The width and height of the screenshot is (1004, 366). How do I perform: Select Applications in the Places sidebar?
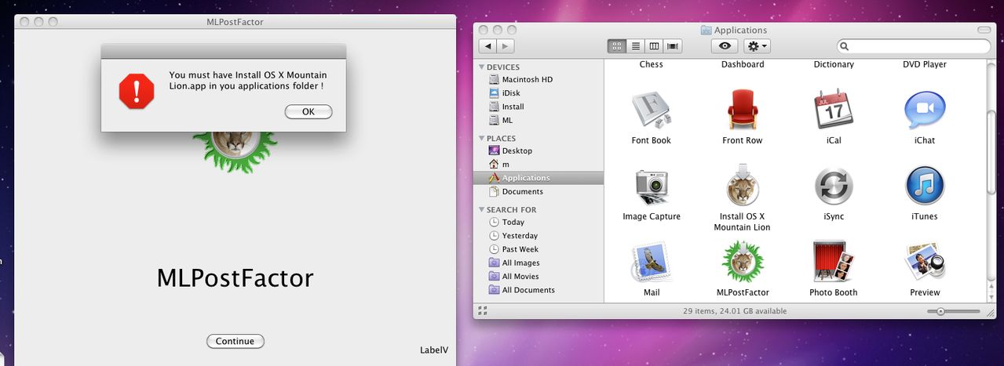(539, 178)
